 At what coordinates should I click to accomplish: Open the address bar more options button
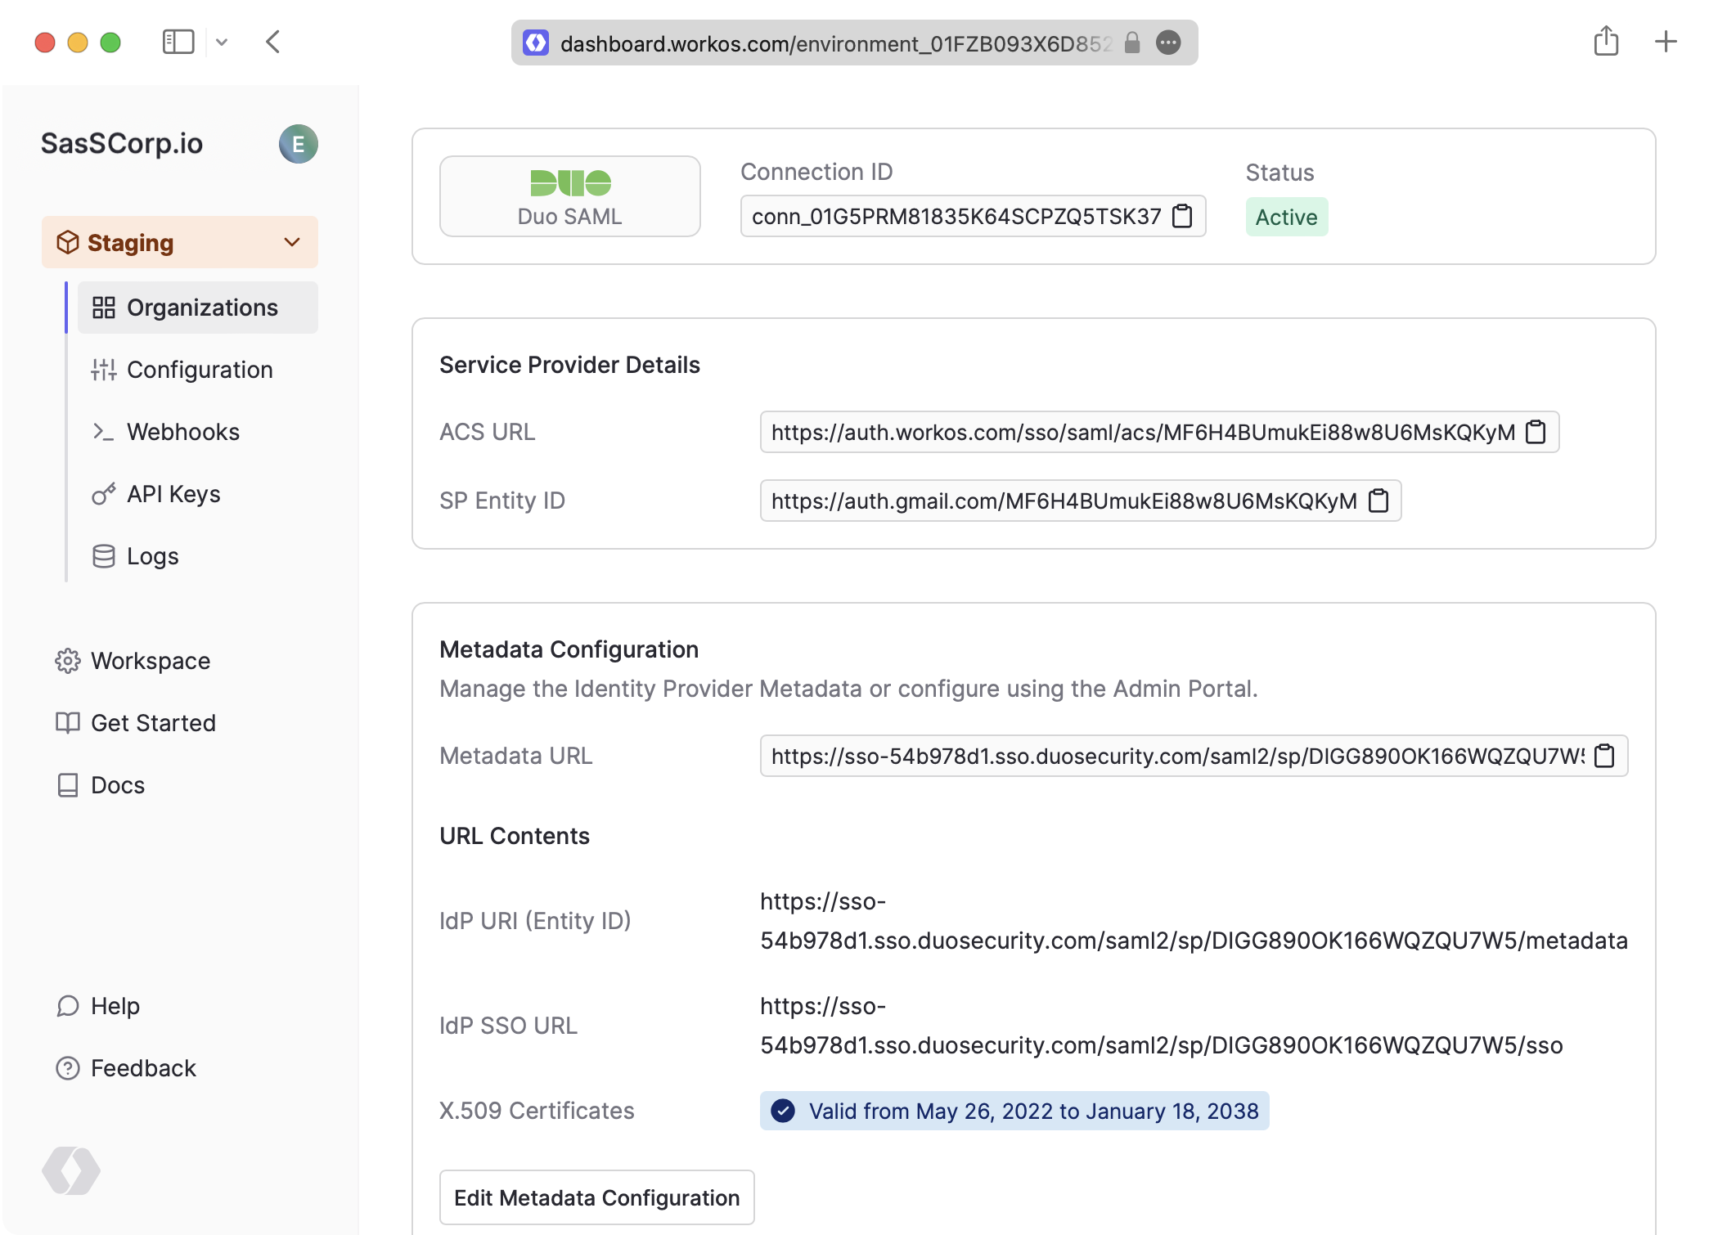click(1168, 43)
